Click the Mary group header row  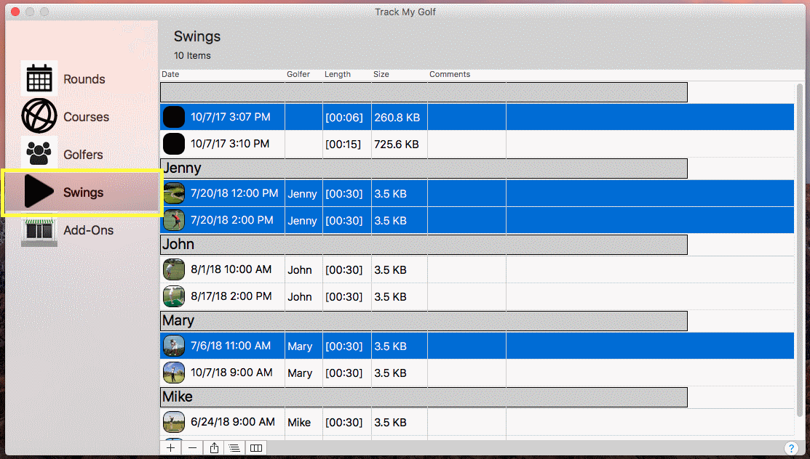[x=424, y=321]
